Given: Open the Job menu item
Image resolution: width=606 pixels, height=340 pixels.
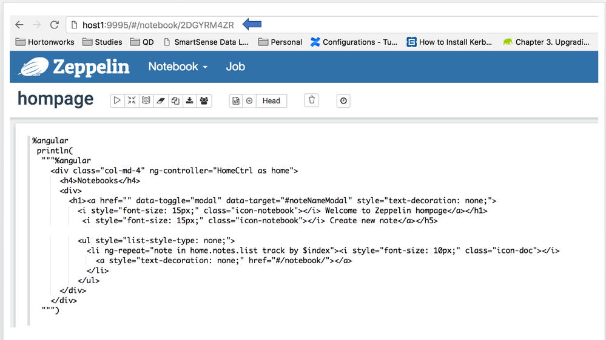Looking at the screenshot, I should click(235, 67).
